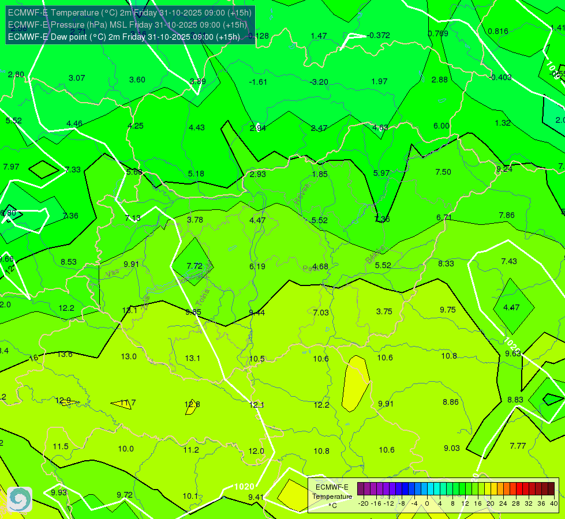
Task: Click the value 8.53
Action: 69,262
